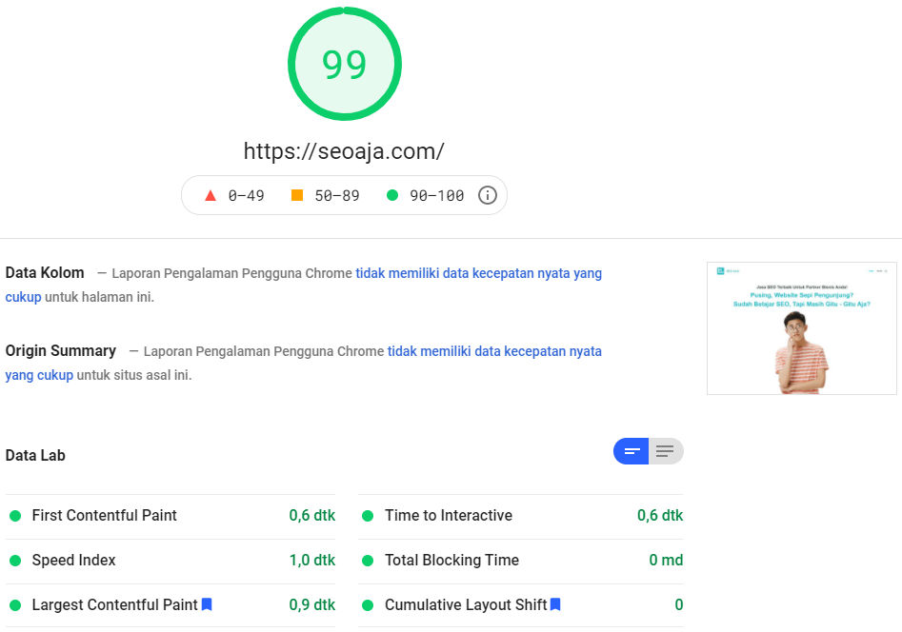Click the 0 md Total Blocking Time value
The image size is (902, 632).
point(666,560)
